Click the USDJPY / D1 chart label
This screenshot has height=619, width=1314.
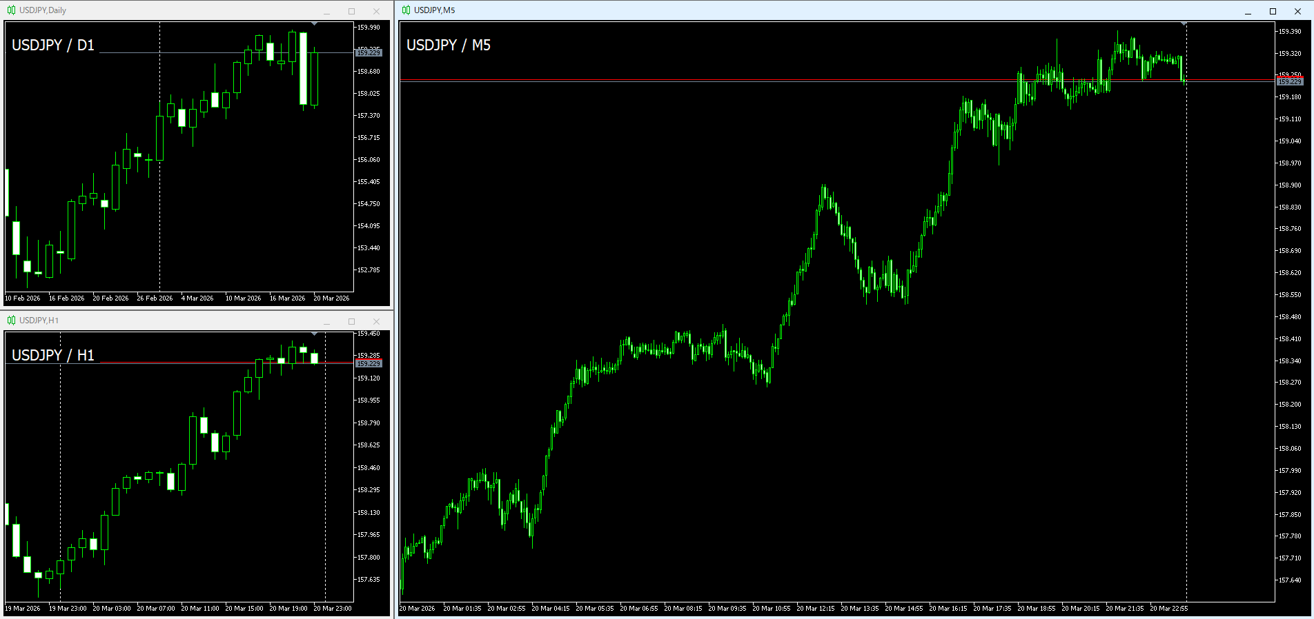(x=53, y=45)
